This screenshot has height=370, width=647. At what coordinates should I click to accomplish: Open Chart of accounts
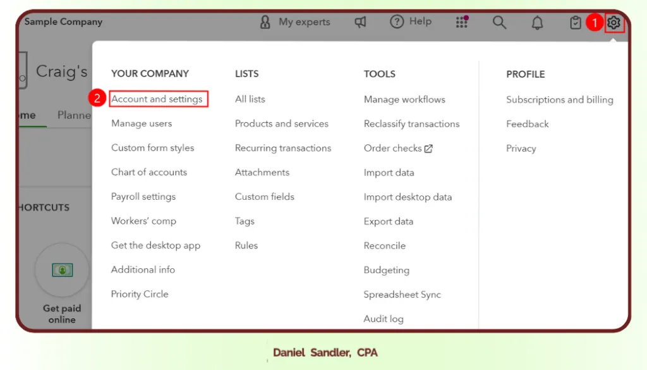click(149, 172)
